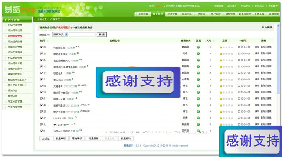282x157 pixels.
Task: Click the red 下载远程图片 link
Action: tap(63, 28)
